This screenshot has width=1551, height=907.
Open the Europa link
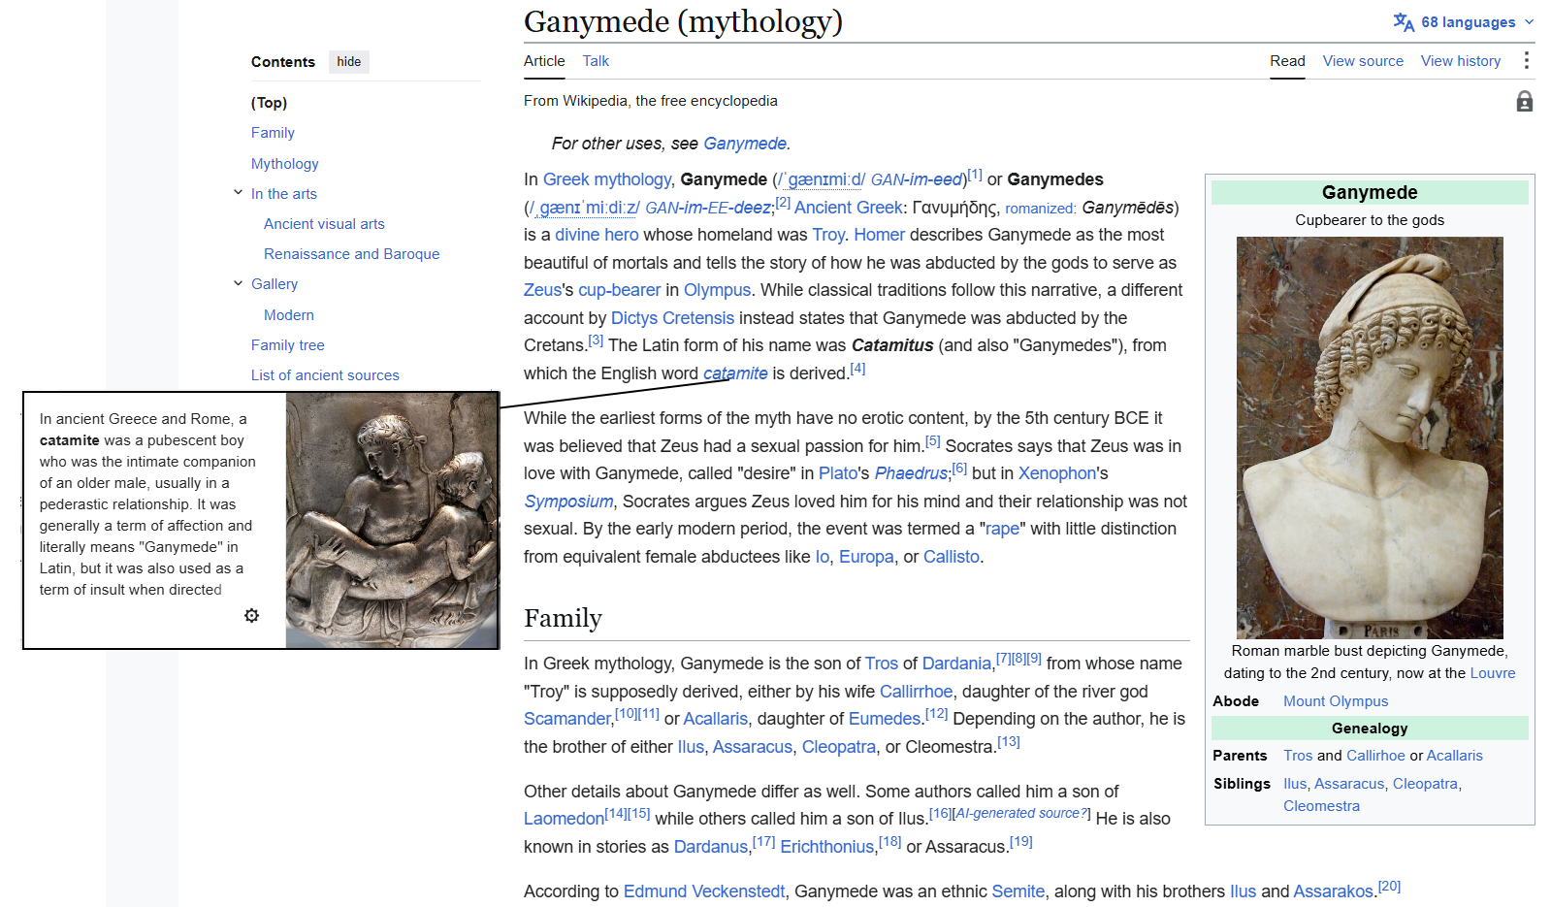click(866, 557)
